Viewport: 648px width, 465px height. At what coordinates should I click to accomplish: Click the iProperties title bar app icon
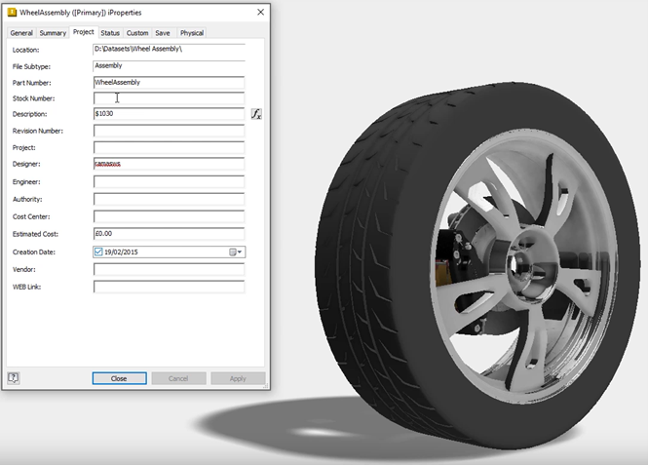(12, 13)
